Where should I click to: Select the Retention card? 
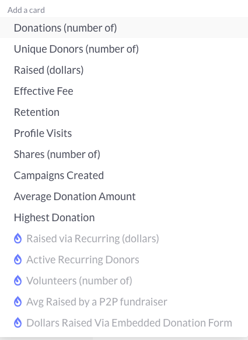pos(124,112)
